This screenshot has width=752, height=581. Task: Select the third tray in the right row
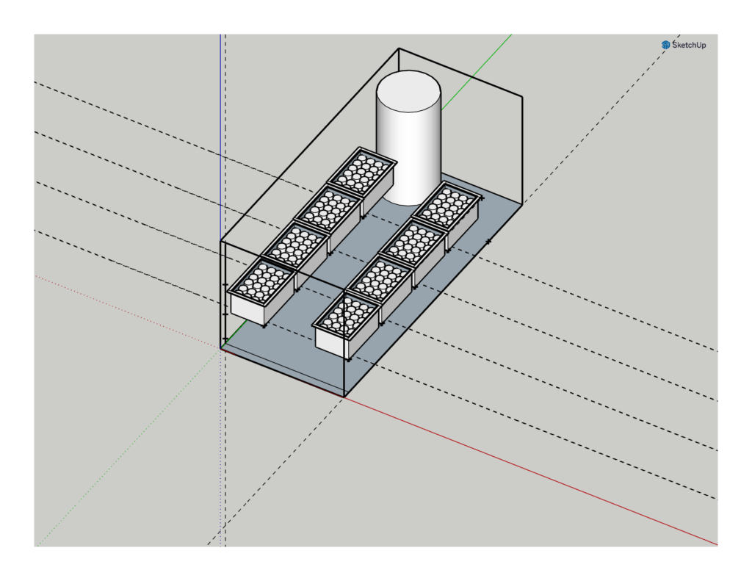(413, 243)
